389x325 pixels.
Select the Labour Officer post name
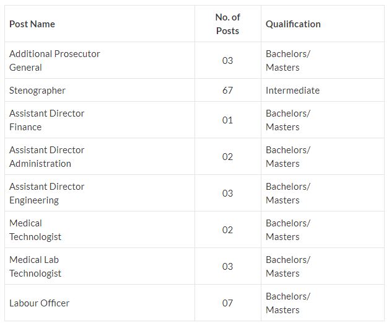click(x=39, y=303)
